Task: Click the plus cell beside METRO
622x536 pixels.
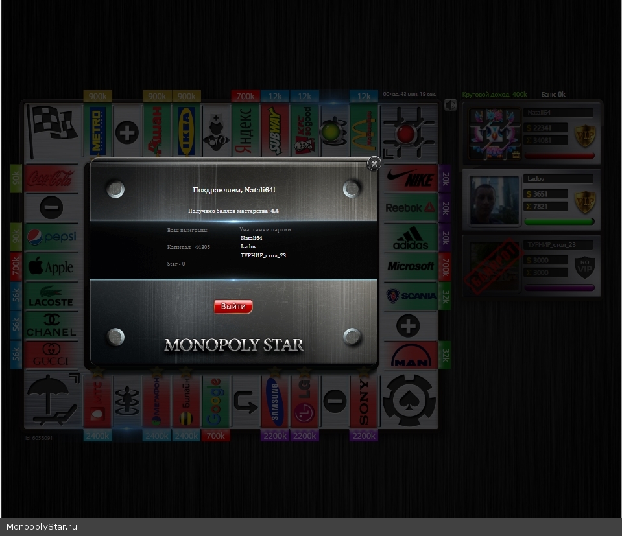Action: (127, 130)
